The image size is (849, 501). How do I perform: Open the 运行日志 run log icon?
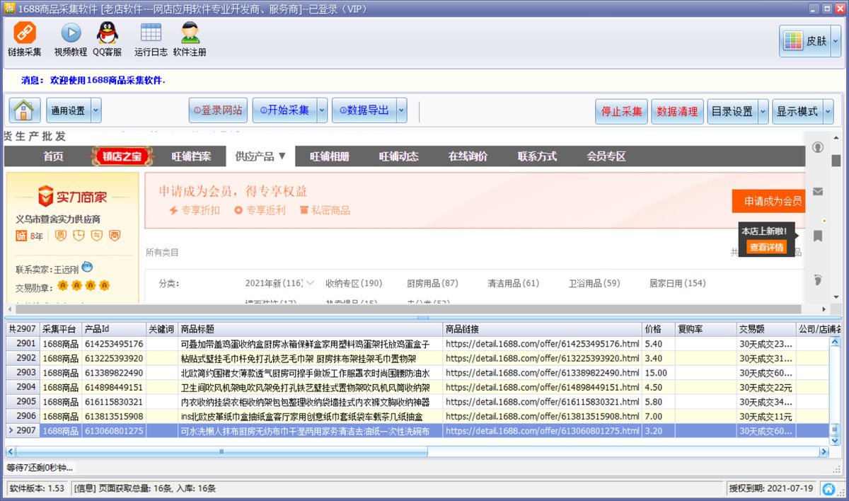pyautogui.click(x=151, y=33)
